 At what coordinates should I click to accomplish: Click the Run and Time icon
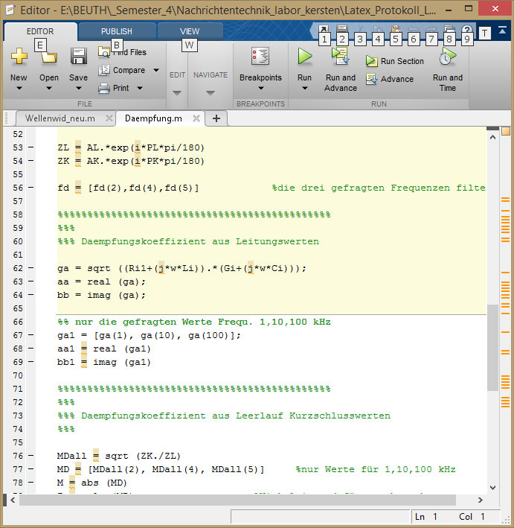pos(447,57)
